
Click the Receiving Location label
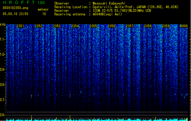coord(71,7)
